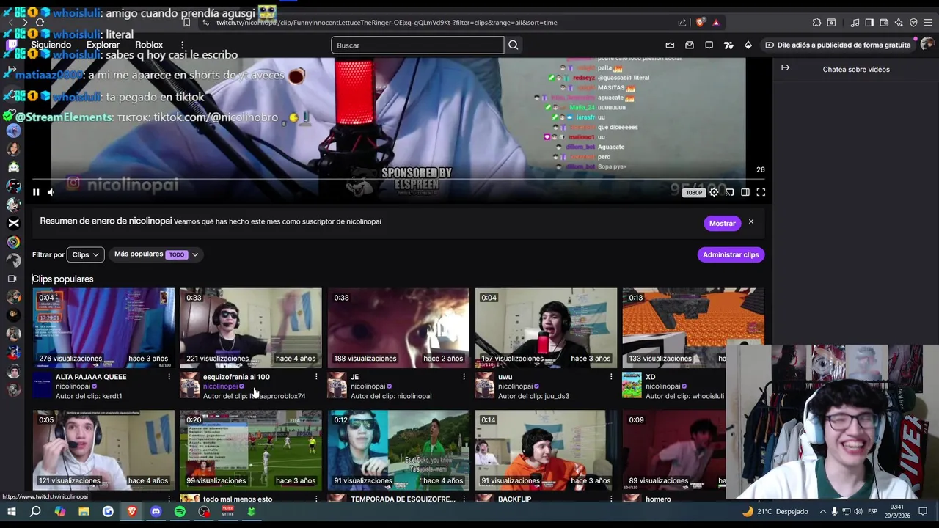Open the Siguiendo tab

tap(51, 45)
